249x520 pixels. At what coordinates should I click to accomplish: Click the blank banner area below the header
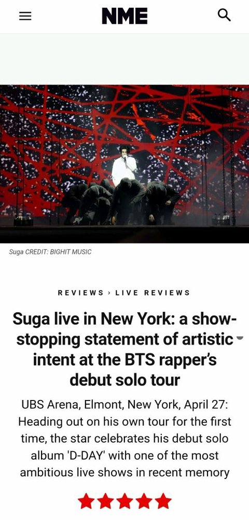tap(125, 59)
